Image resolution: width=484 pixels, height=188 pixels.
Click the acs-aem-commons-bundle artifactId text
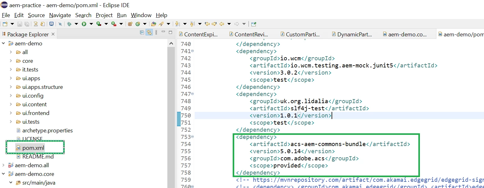[328, 144]
